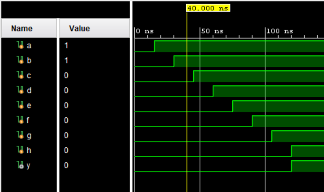Click the Name column header
Image resolution: width=324 pixels, height=192 pixels.
[22, 29]
